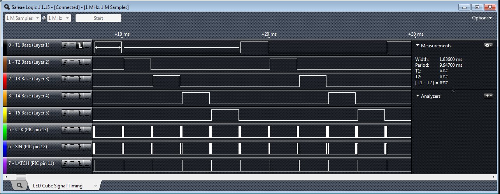Collapse the Analyzers panel
The width and height of the screenshot is (500, 194).
click(418, 96)
